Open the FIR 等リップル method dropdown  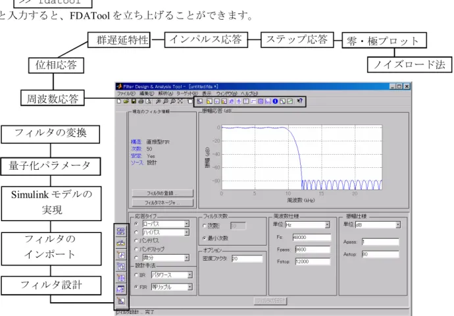point(190,287)
